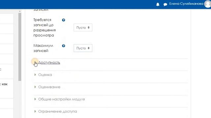Open the Максимум записей dropdown
211x118 pixels.
click(x=83, y=48)
